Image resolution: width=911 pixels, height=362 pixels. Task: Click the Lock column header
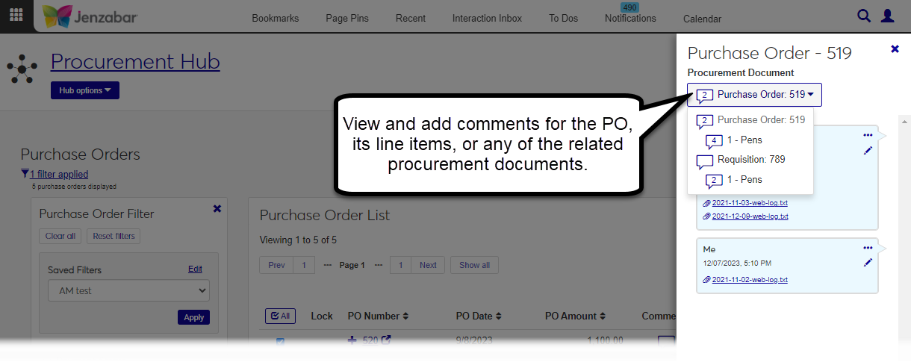tap(322, 316)
